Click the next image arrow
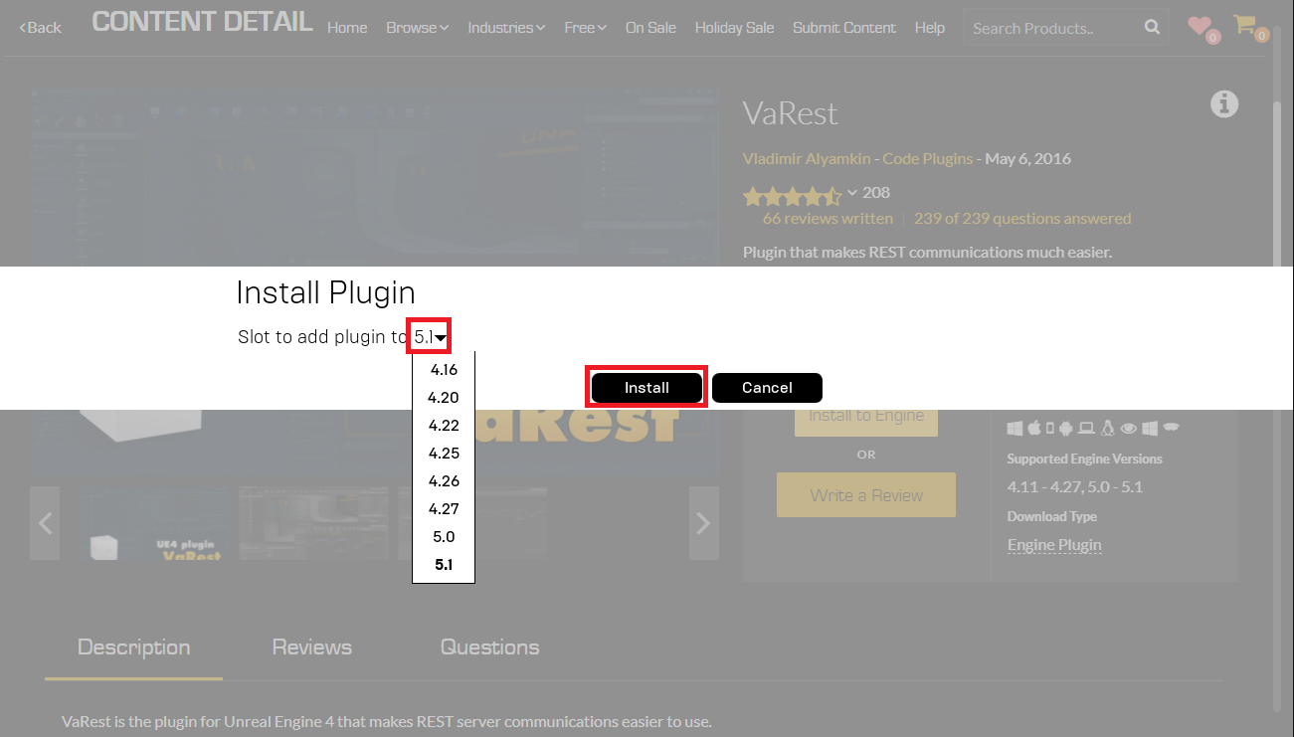 [703, 522]
